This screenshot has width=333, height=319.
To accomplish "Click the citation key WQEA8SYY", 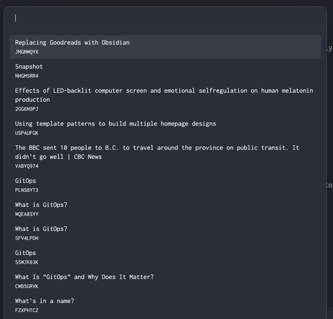I will tap(27, 214).
